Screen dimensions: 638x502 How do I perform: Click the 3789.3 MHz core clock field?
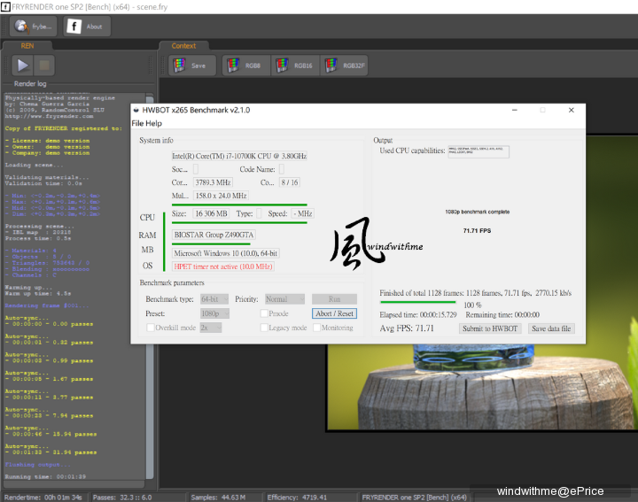click(x=213, y=182)
